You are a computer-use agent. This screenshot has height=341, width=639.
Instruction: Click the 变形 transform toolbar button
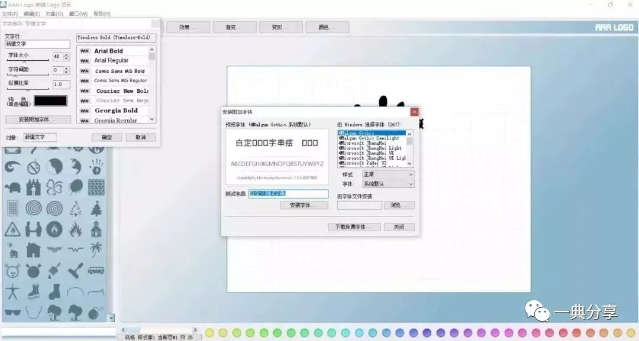pos(281,27)
